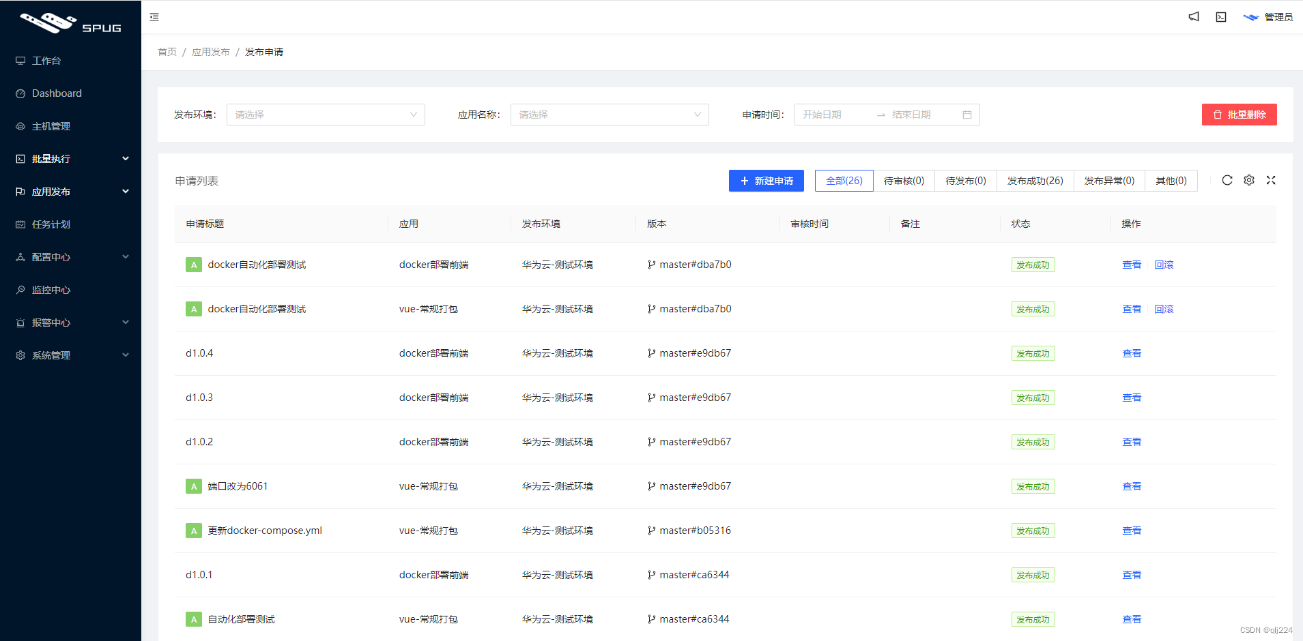
Task: Click 回滚 for the docker部署前端 dba7b0 row
Action: 1164,265
